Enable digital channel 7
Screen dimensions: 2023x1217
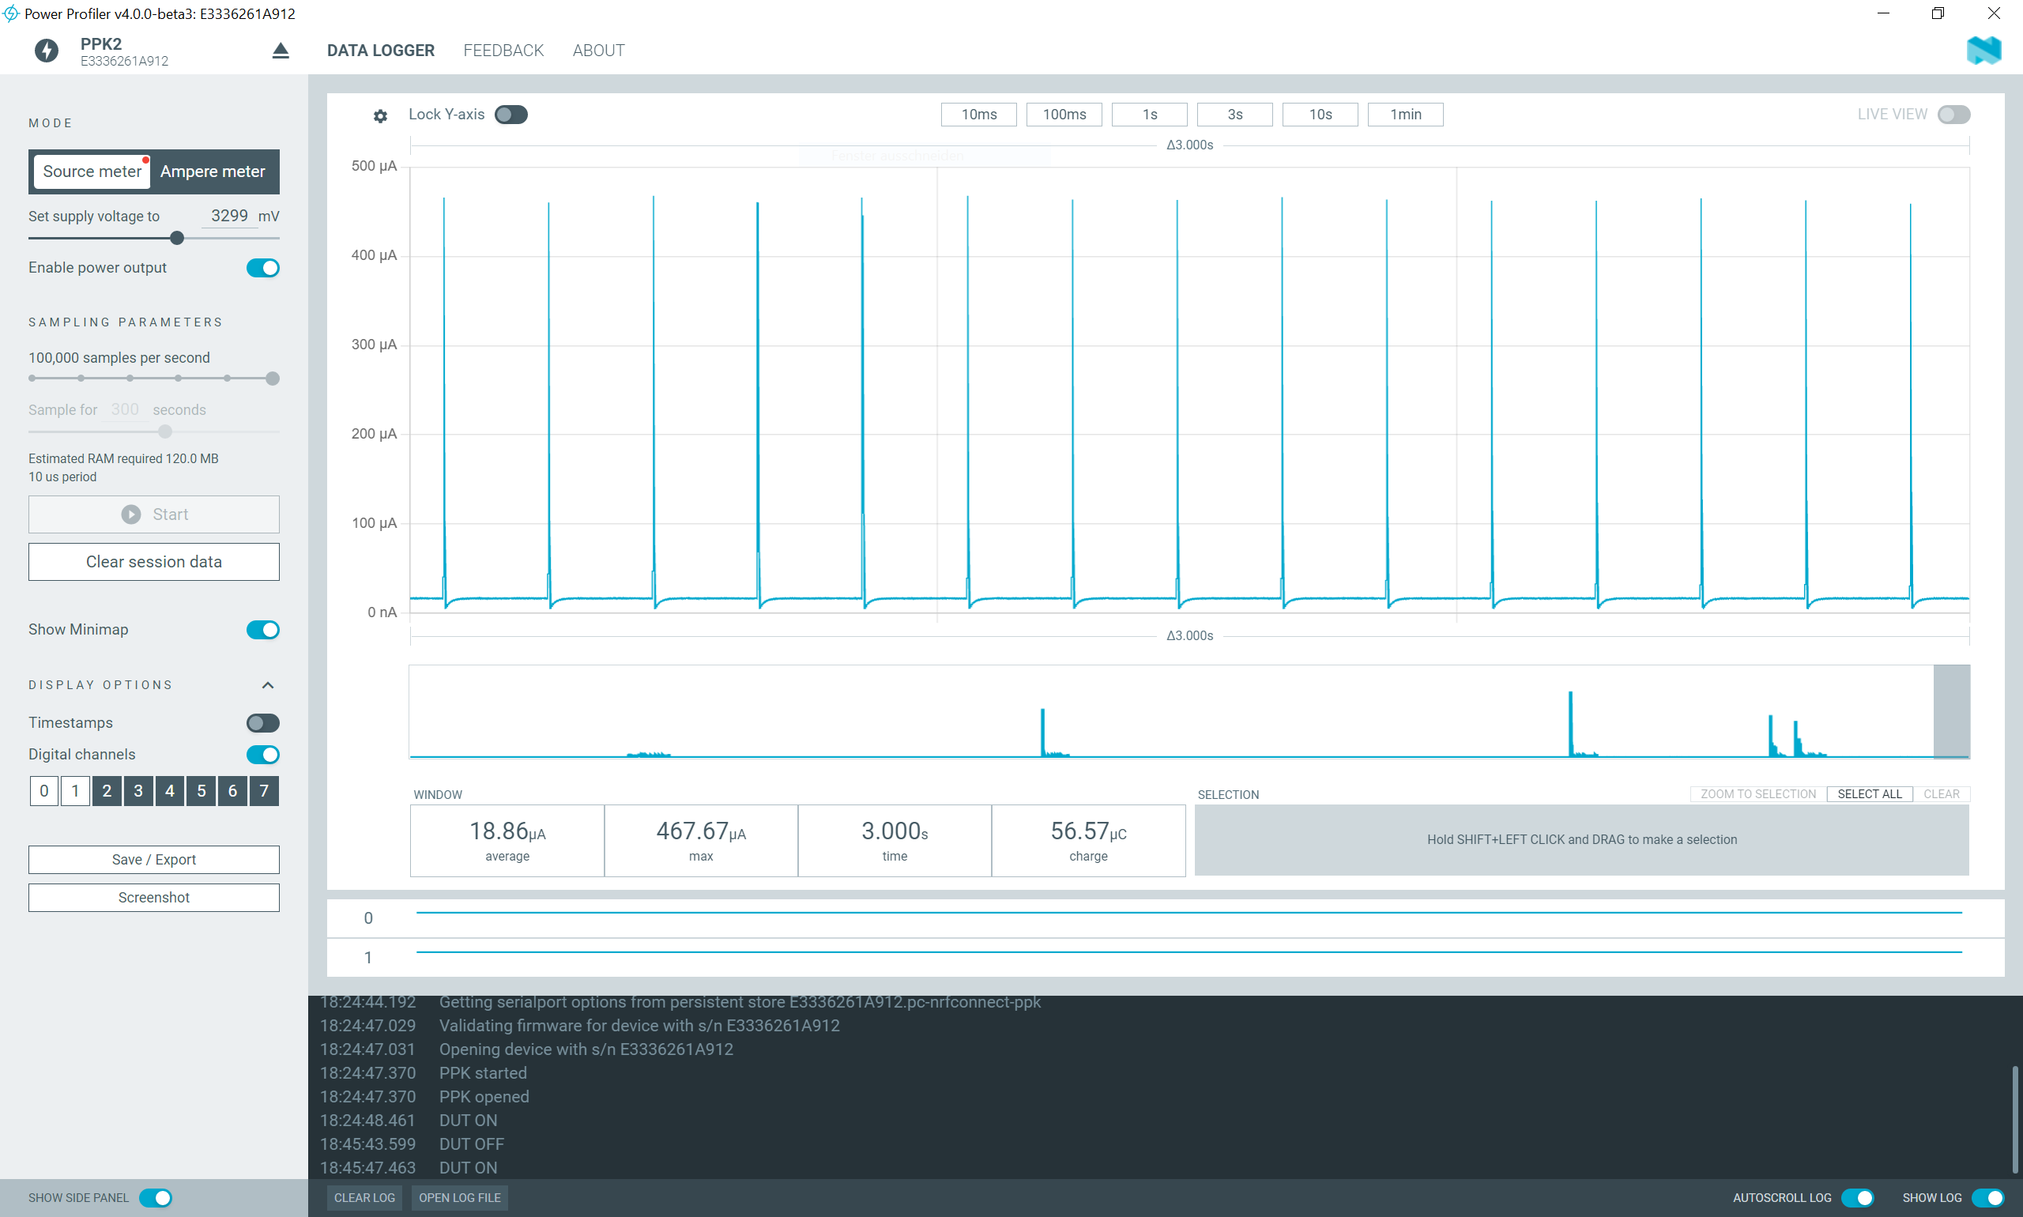(264, 790)
